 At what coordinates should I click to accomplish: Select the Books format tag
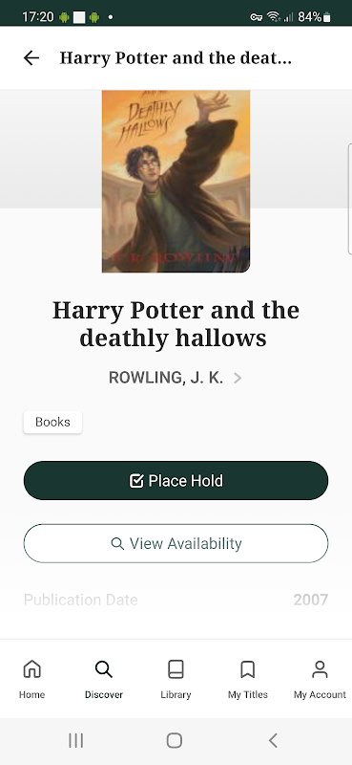52,422
